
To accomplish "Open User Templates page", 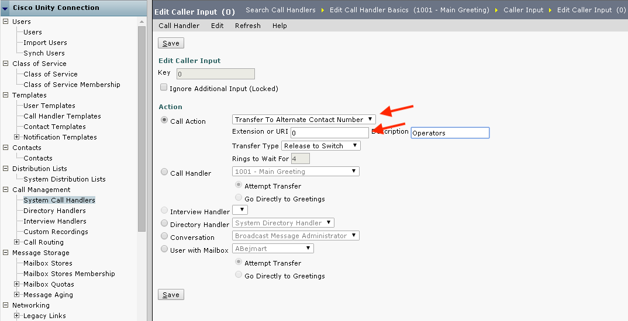I will (x=49, y=106).
